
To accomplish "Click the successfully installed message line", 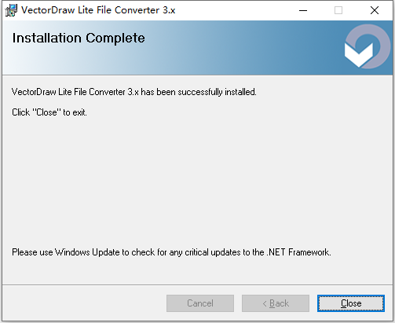I will click(134, 92).
